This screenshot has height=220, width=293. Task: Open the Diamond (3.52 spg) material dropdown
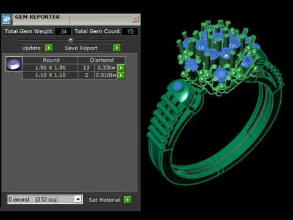click(45, 199)
